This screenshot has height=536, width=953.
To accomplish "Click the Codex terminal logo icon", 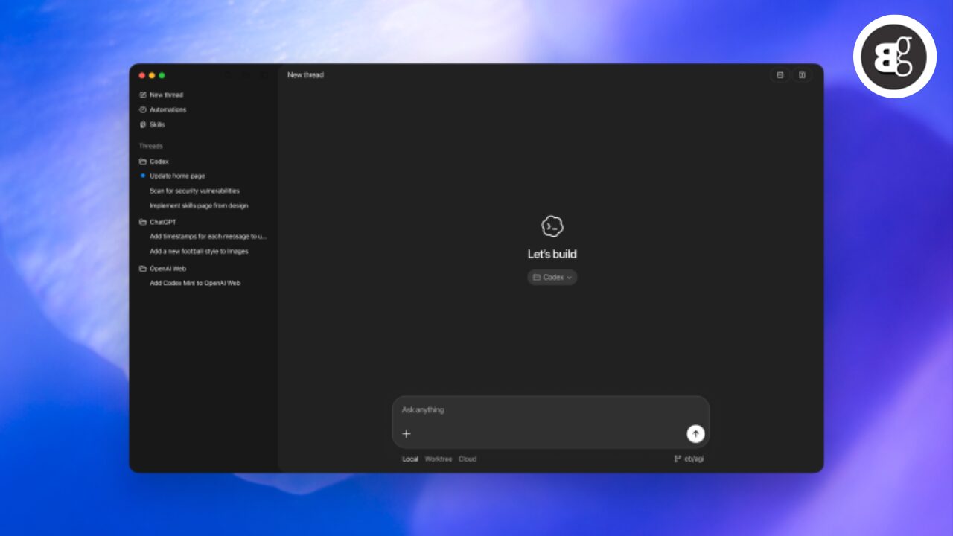I will (x=552, y=226).
